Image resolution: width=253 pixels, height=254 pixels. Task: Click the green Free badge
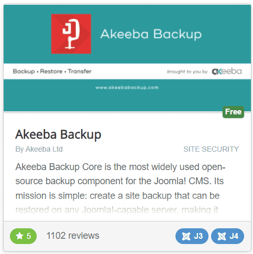[233, 112]
